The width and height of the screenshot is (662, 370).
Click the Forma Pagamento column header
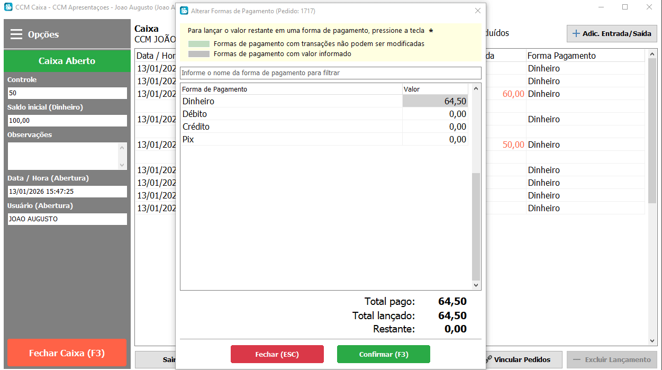click(x=561, y=56)
